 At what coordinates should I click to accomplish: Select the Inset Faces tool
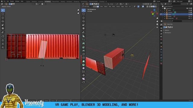pyautogui.click(x=84, y=47)
